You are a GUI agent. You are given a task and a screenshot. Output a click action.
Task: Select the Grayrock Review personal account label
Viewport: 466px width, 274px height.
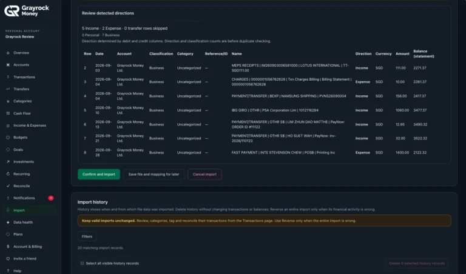[x=19, y=37]
